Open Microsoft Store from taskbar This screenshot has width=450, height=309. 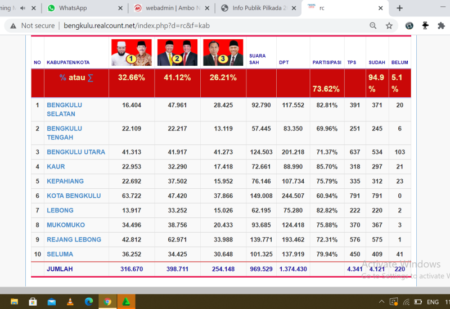click(x=33, y=302)
